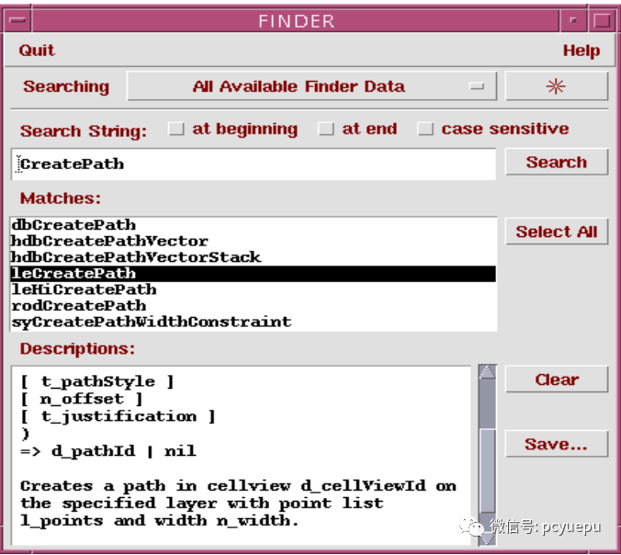
Task: Open the All Available Finder Data dropdown
Action: (311, 86)
